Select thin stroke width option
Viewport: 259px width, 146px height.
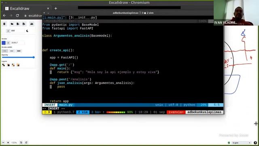point(5,51)
